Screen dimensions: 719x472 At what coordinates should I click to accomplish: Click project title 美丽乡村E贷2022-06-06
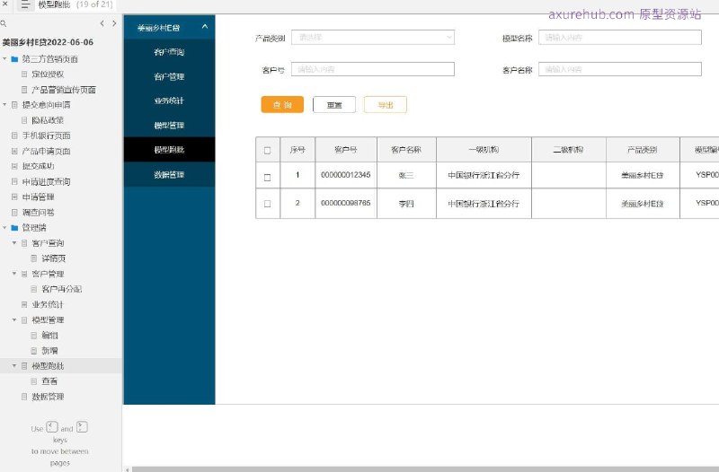[48, 42]
